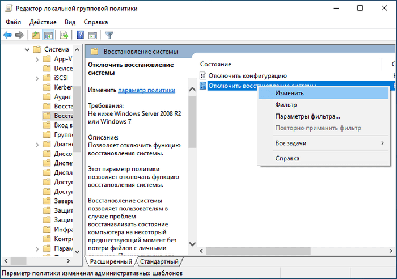Viewport: 397px width, 279px height.
Task: Click the app icon in title bar
Action: (8, 8)
